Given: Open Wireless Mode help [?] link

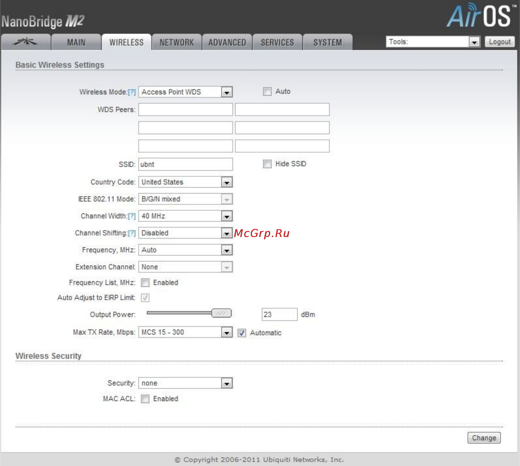Looking at the screenshot, I should (x=132, y=92).
